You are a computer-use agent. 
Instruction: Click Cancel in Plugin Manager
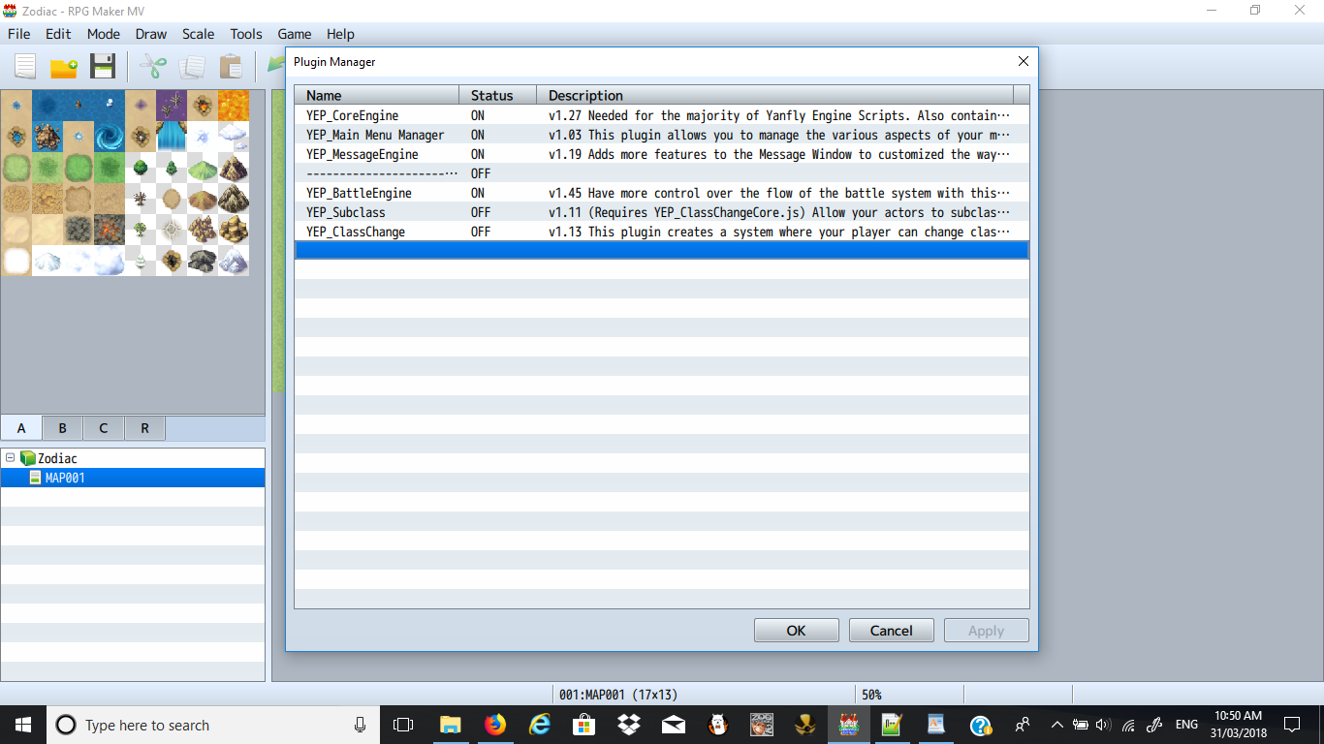pos(891,631)
